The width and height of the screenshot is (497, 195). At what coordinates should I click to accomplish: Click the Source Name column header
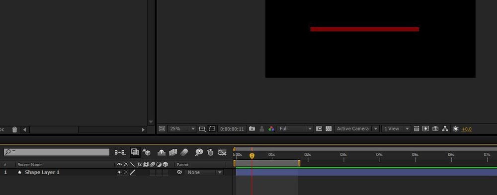click(29, 165)
